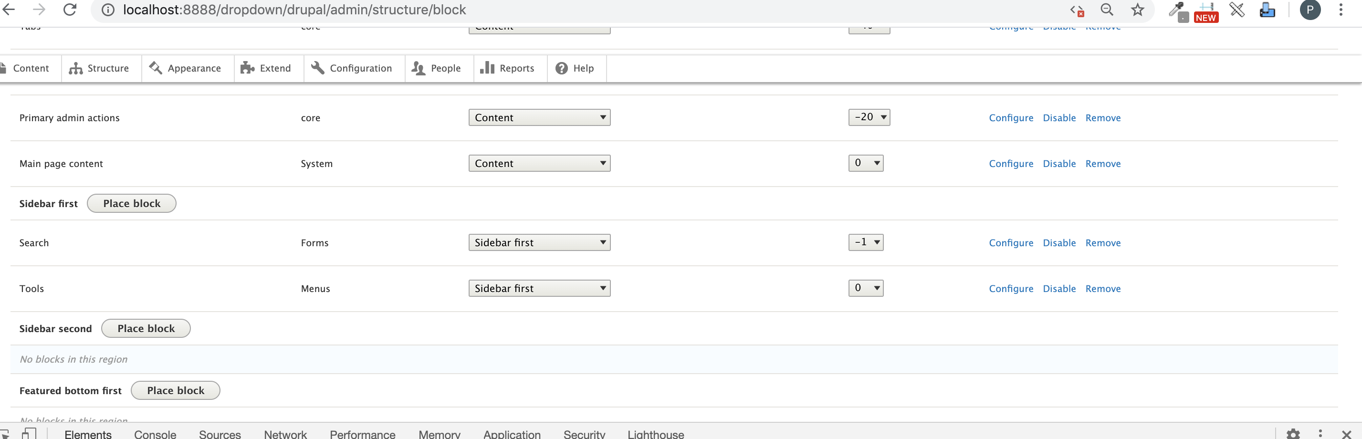This screenshot has width=1362, height=439.
Task: Open region dropdown for Primary admin actions
Action: 539,117
